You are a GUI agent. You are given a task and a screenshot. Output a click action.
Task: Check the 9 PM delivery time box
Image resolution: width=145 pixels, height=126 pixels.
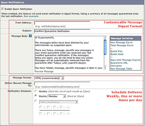click(61, 114)
